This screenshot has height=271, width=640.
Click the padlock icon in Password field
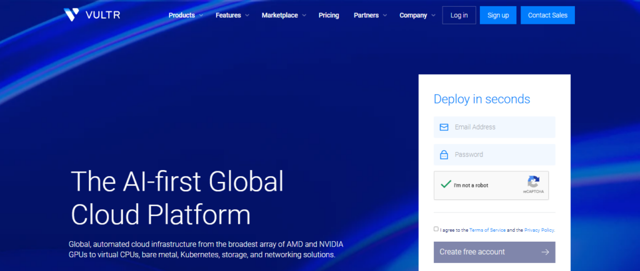point(444,155)
